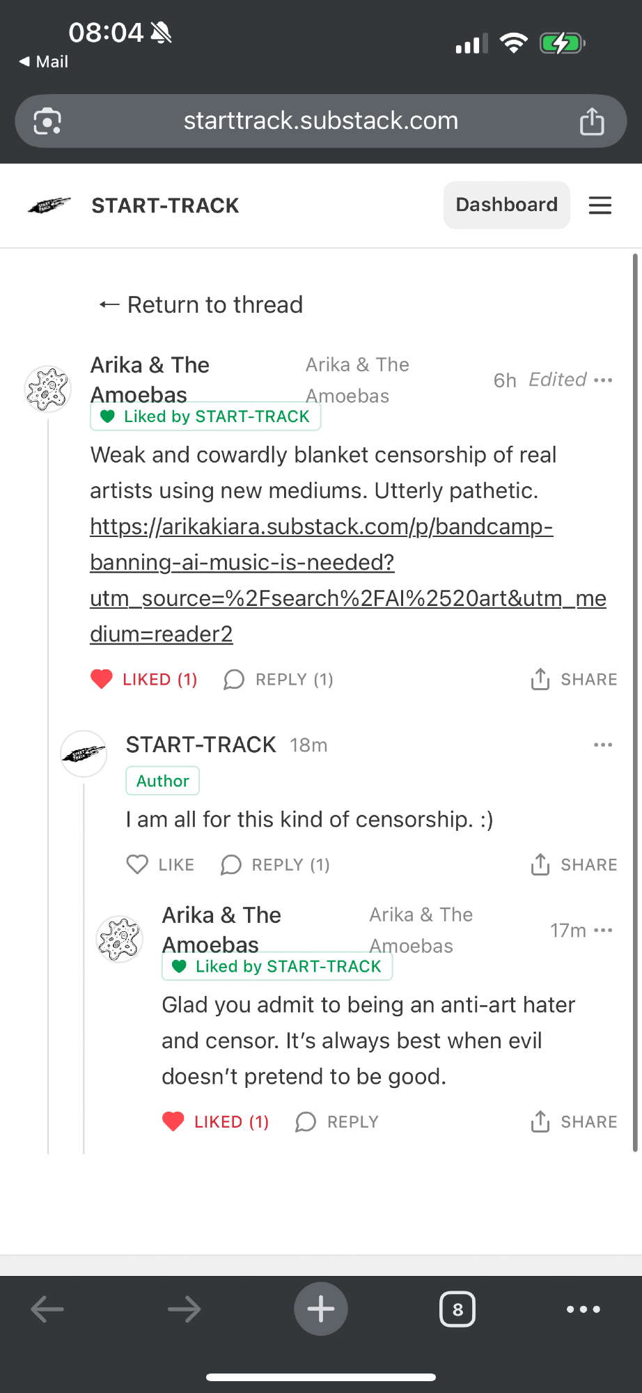The height and width of the screenshot is (1393, 642).
Task: Share the "Glad you admit" reply comment
Action: [574, 1121]
